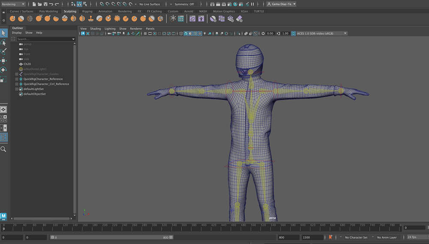Expand the QuickRigCharacter_Reference node
The width and height of the screenshot is (429, 244).
click(x=17, y=79)
